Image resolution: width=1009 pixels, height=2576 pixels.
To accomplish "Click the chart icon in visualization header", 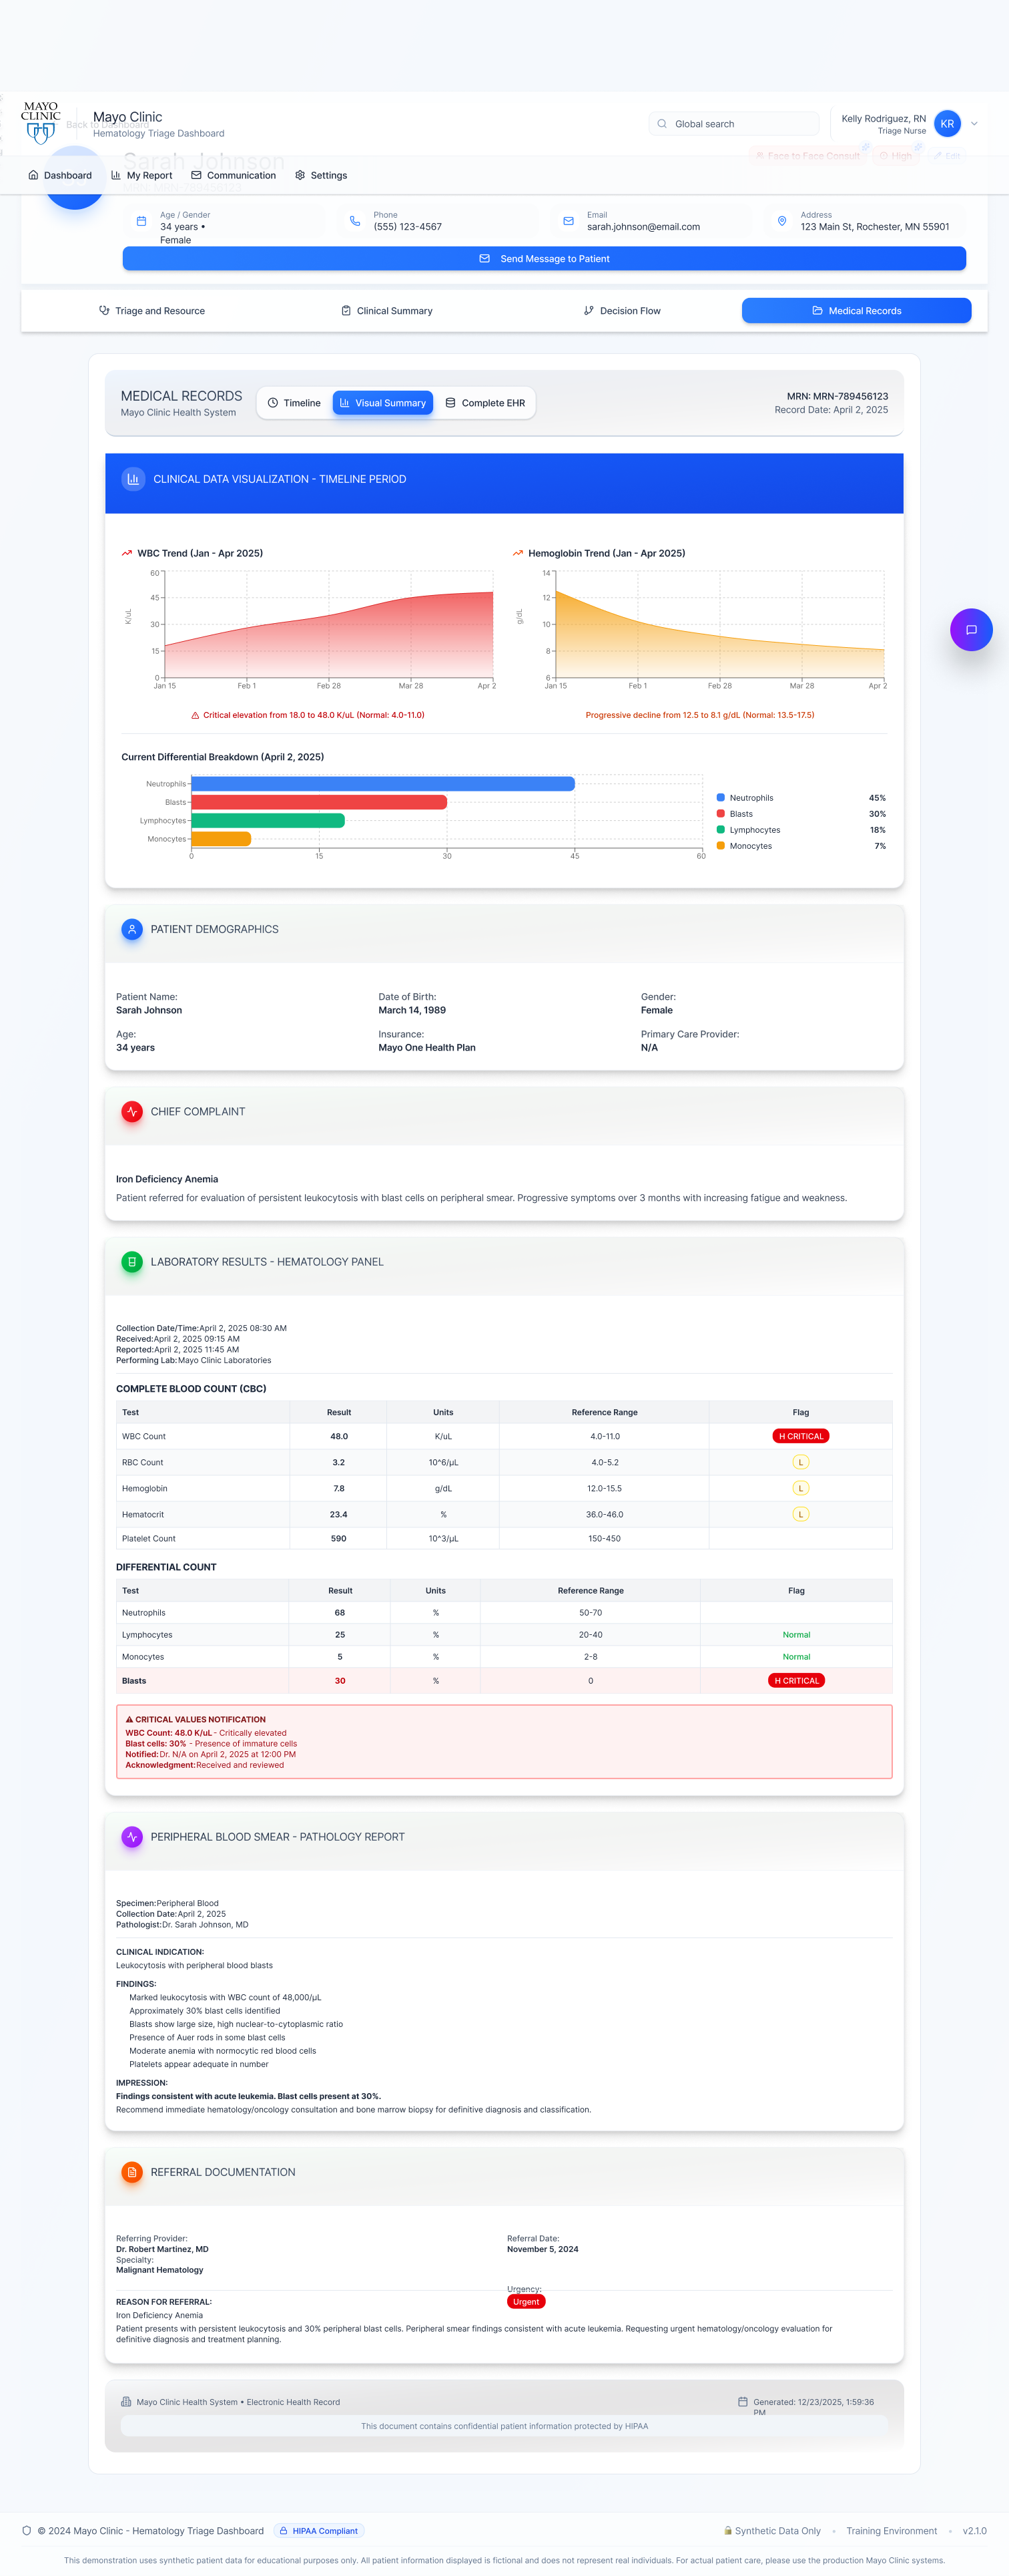I will point(133,479).
